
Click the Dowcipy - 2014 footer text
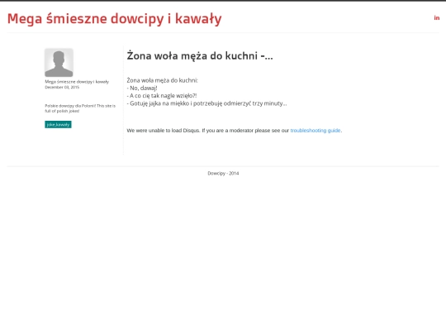(223, 173)
